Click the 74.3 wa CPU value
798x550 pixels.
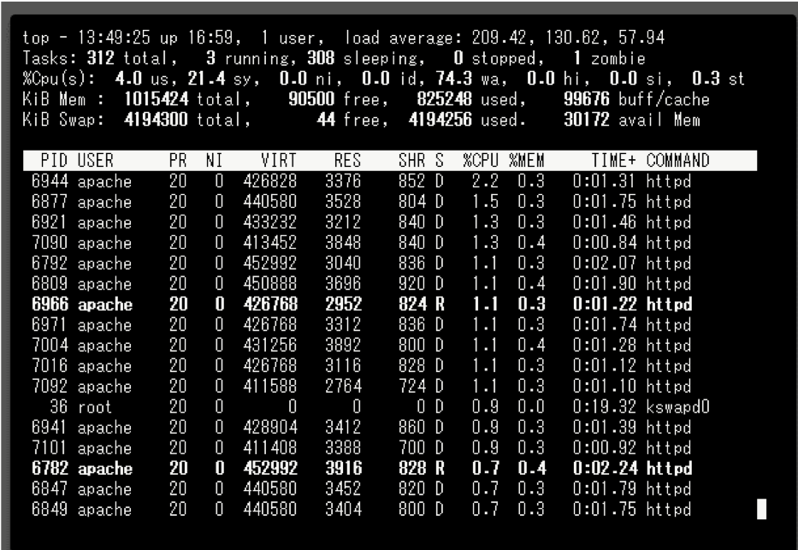(x=454, y=79)
